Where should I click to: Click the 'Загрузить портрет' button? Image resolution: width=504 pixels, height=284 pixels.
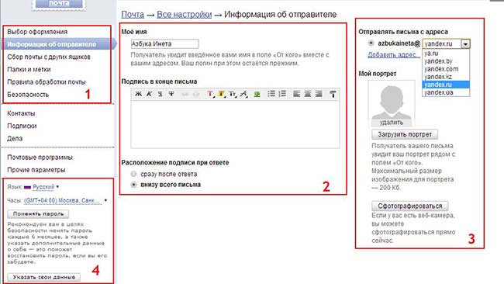pyautogui.click(x=405, y=134)
